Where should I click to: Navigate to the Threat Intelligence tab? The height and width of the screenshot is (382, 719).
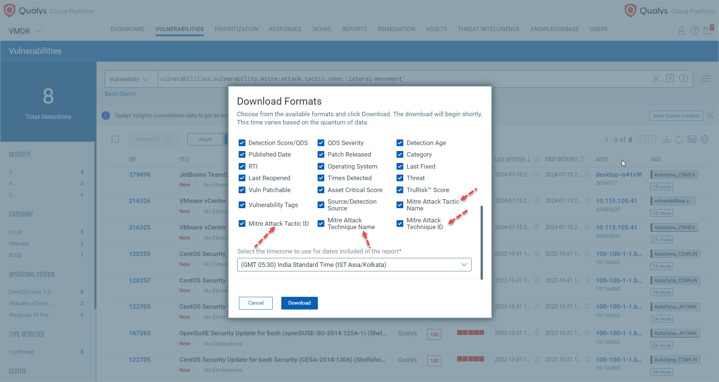[x=489, y=29]
